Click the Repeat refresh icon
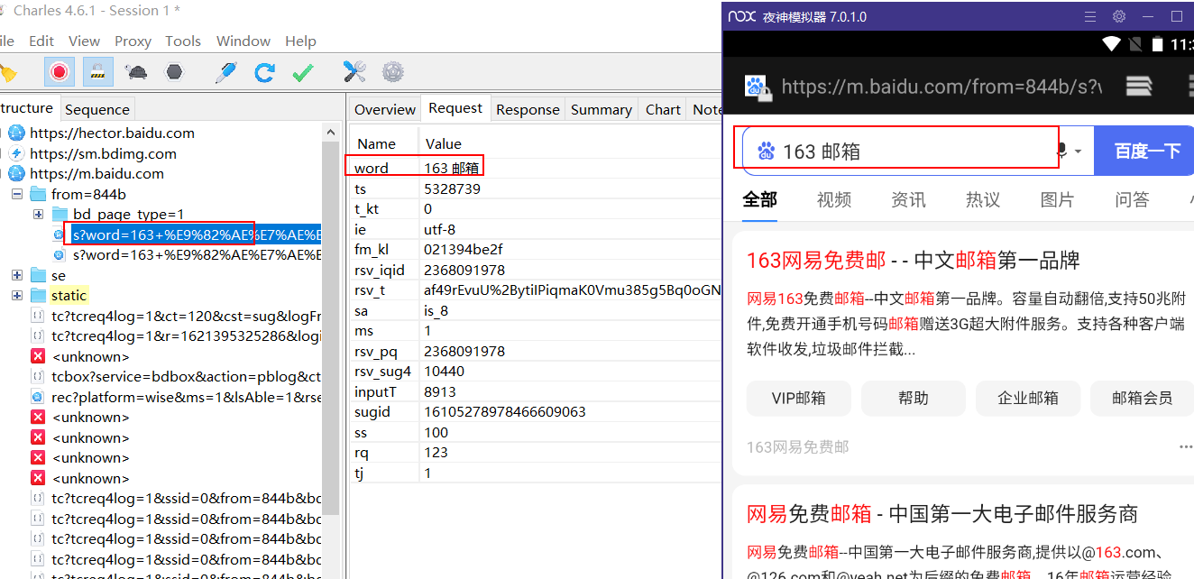This screenshot has width=1194, height=579. 264,72
